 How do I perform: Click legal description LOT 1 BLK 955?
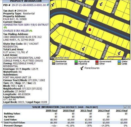(x=9, y=100)
